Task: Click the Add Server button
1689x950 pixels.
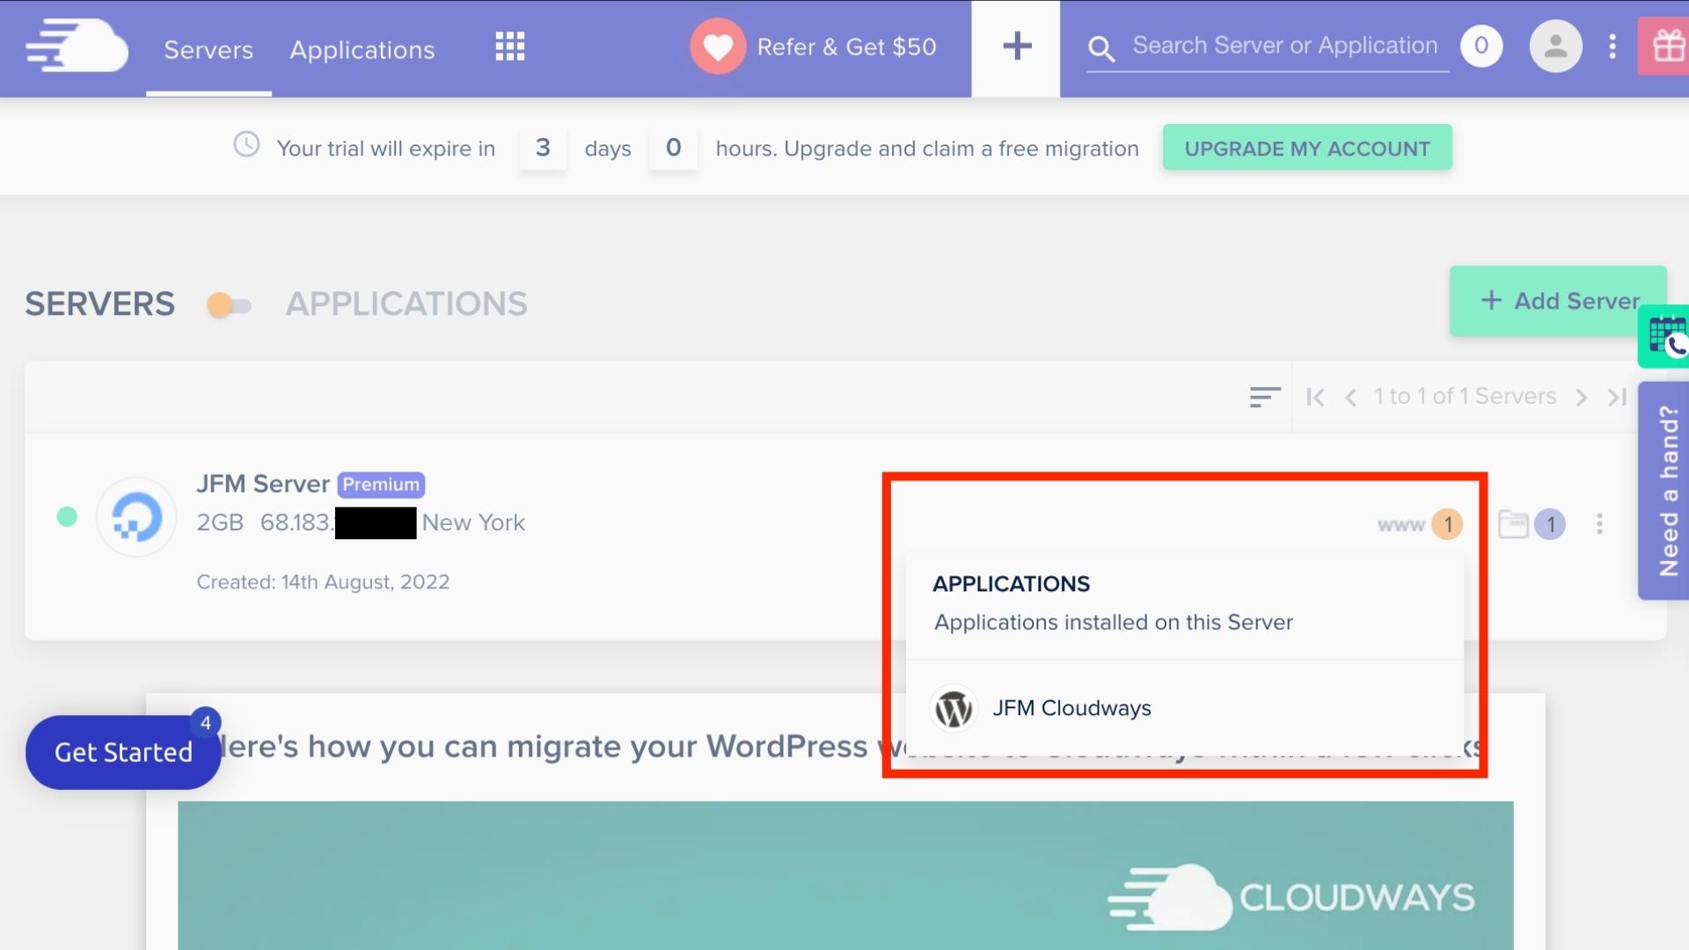Action: click(x=1558, y=301)
